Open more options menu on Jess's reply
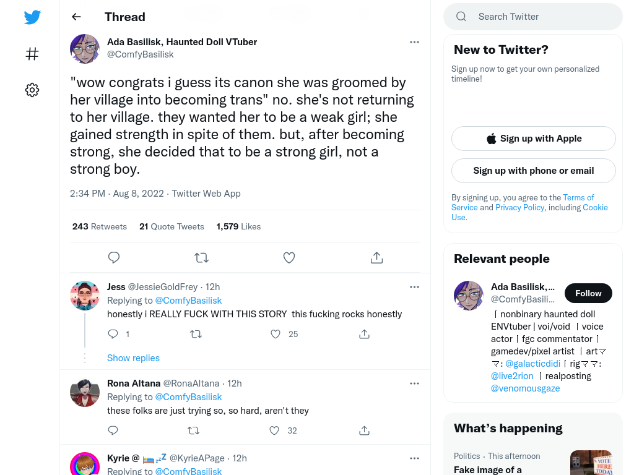The image size is (634, 475). point(414,287)
